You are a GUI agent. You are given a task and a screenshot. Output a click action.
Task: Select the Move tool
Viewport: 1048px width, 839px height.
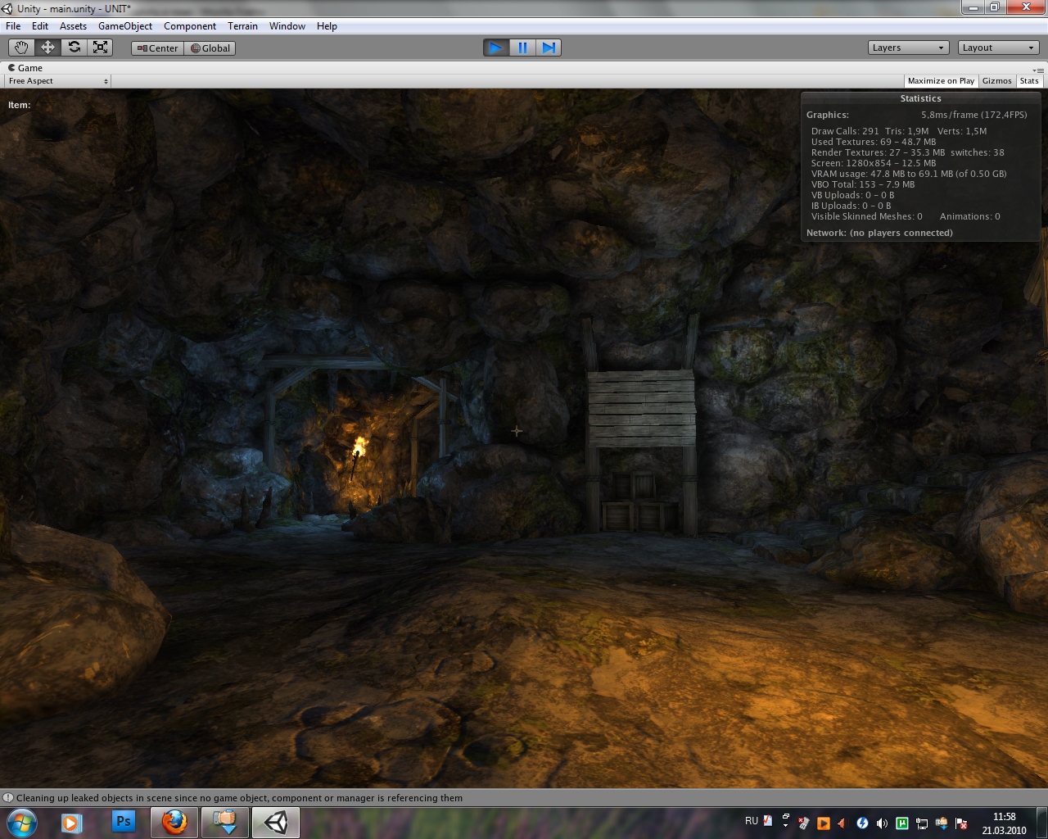[x=47, y=48]
